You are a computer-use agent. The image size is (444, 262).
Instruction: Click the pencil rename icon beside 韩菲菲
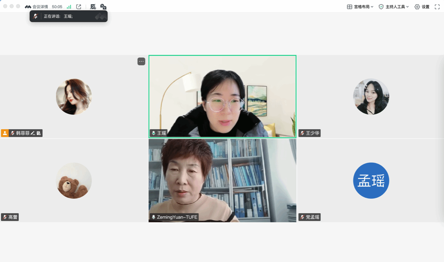point(33,133)
